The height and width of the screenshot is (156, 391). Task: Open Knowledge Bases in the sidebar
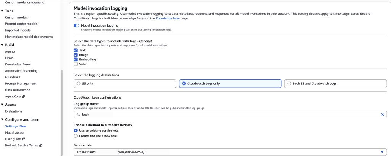click(x=18, y=64)
